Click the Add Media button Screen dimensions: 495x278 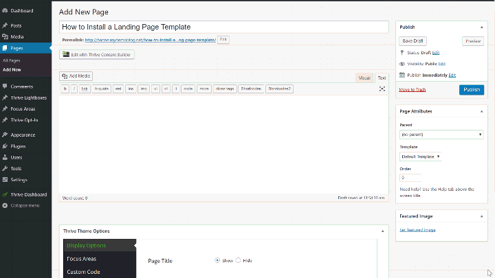76,76
